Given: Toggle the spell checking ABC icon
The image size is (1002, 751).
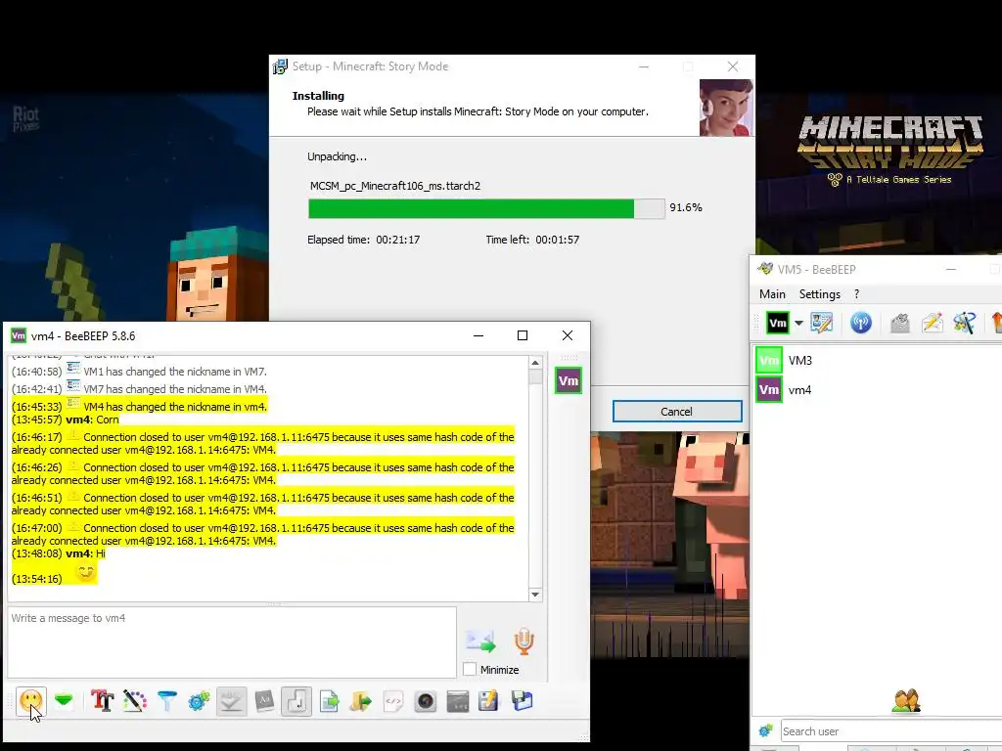Looking at the screenshot, I should tap(231, 702).
